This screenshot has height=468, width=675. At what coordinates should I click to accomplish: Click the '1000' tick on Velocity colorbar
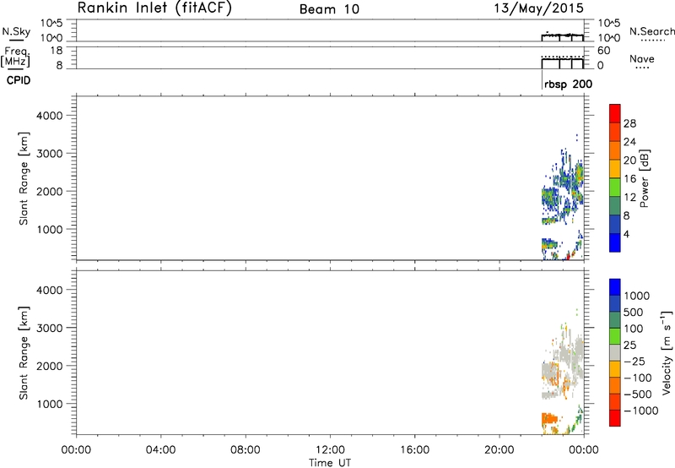(x=637, y=296)
